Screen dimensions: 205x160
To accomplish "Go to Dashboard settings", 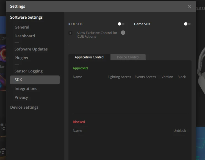I will 25,36.
